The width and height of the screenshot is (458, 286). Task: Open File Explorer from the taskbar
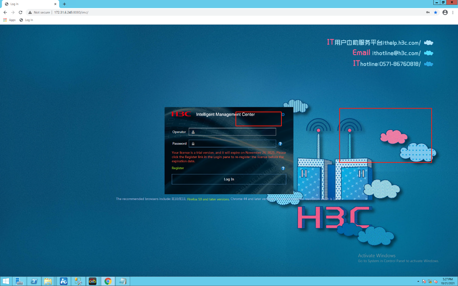48,281
